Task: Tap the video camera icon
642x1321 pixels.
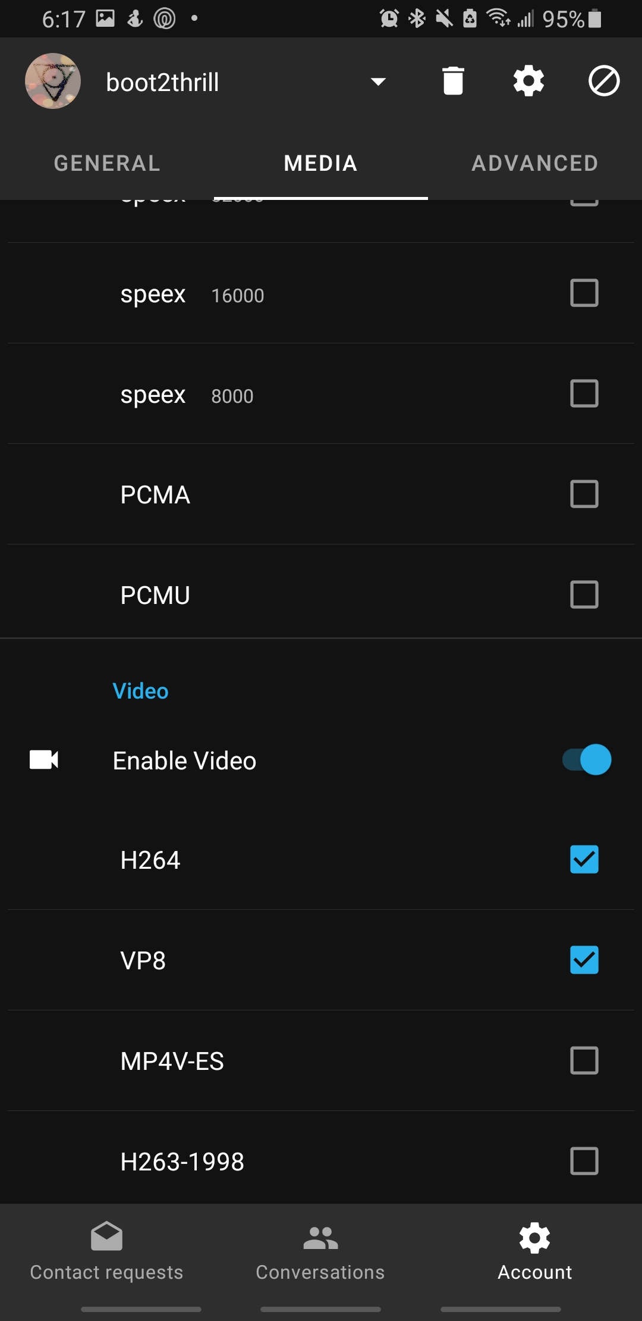Action: coord(44,760)
